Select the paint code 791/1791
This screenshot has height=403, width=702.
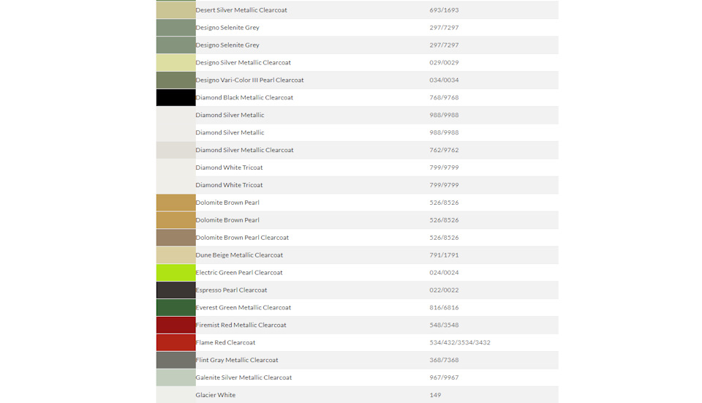click(444, 255)
